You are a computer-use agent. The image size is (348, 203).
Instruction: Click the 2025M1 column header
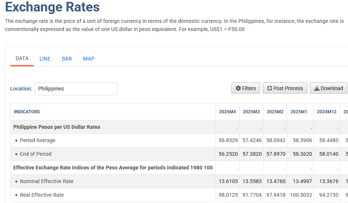coord(299,112)
